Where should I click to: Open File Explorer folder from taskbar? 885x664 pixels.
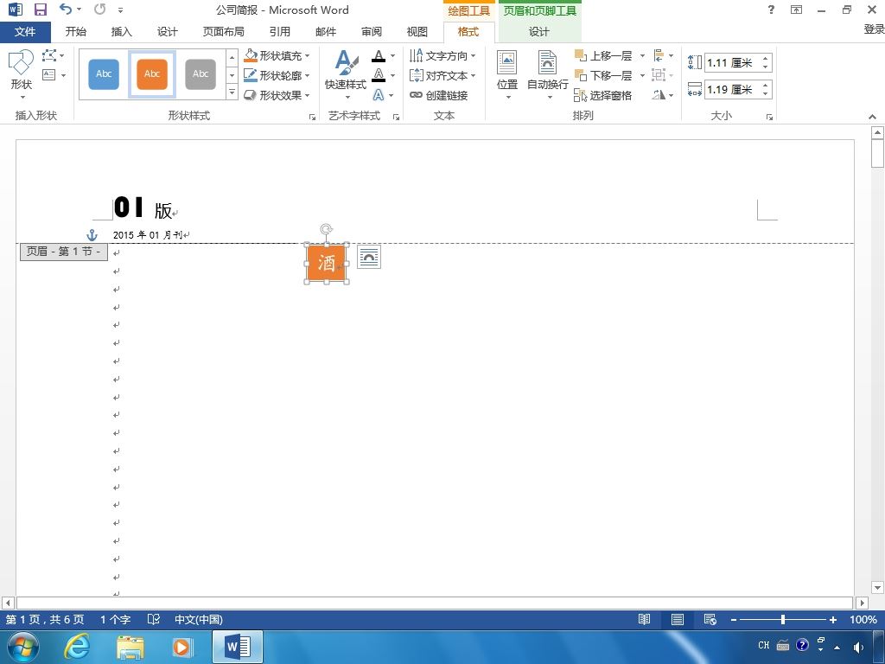coord(131,647)
